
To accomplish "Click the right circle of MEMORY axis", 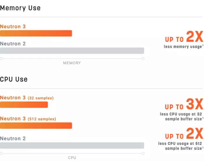I will click(143, 59).
